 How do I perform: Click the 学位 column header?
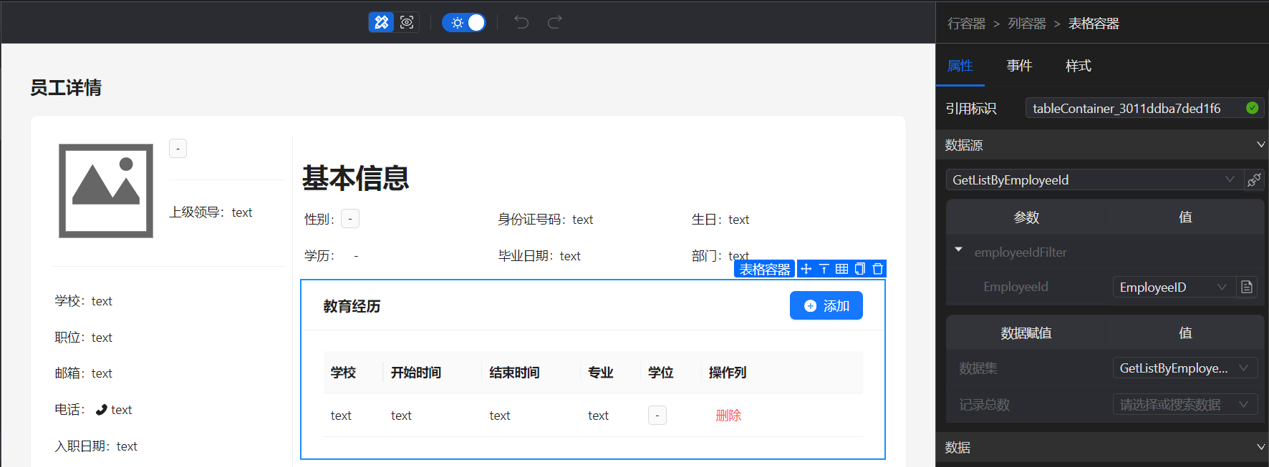661,373
